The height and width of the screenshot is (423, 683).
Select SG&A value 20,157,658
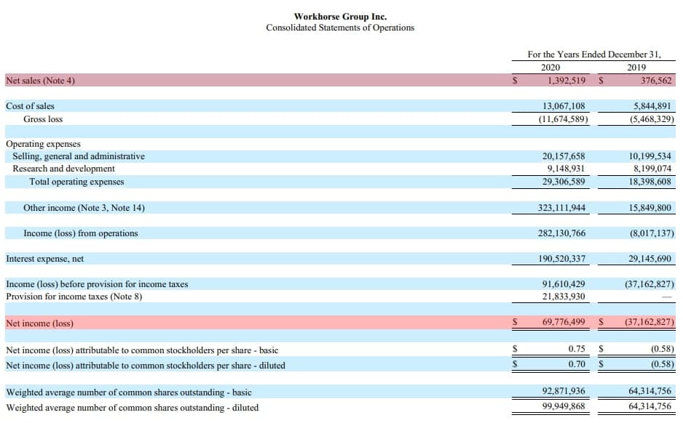[564, 156]
